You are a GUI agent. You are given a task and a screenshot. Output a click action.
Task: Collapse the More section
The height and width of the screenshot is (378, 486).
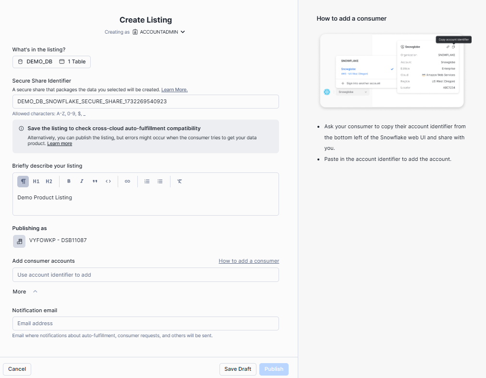35,292
